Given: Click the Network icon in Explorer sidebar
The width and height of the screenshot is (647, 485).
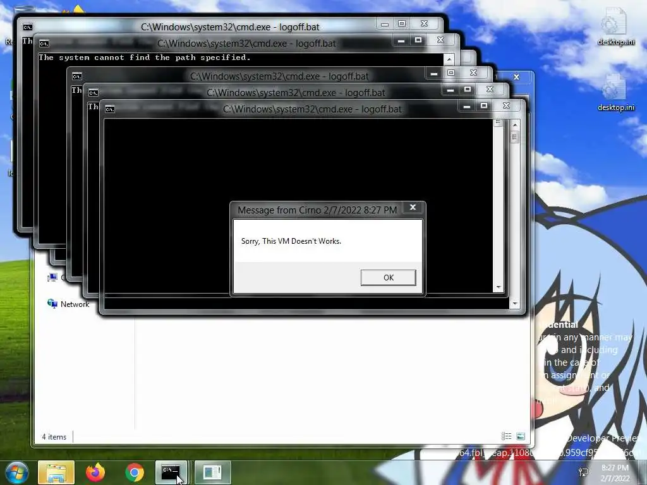Looking at the screenshot, I should [52, 304].
